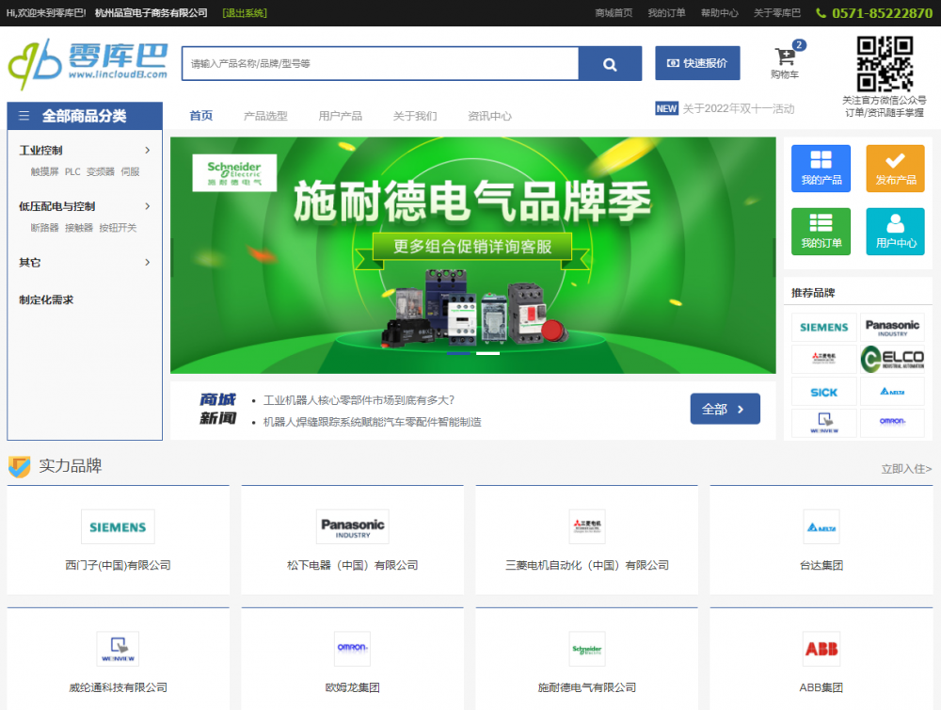
Task: Click the WeChat QR code image
Action: click(x=884, y=64)
